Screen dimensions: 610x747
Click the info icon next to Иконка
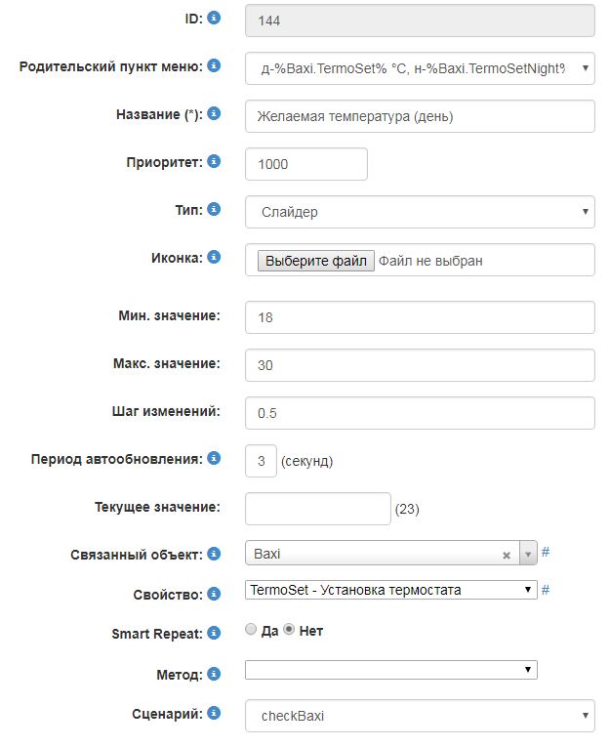coord(214,257)
